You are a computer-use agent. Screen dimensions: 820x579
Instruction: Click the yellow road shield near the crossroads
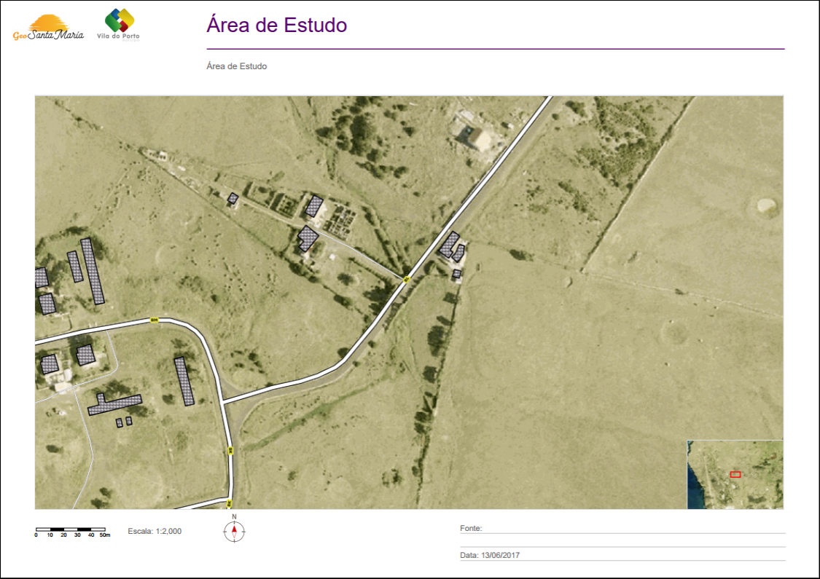[x=406, y=279]
